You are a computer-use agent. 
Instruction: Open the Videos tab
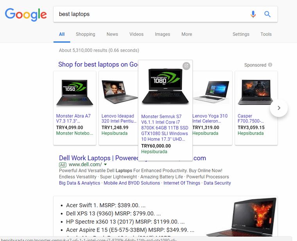point(136,34)
